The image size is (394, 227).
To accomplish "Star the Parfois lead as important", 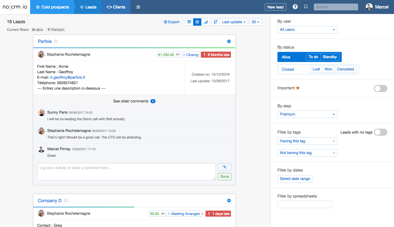I will (x=56, y=41).
